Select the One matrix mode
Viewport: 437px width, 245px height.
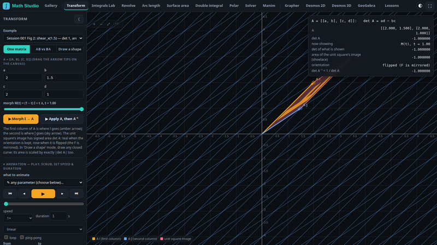(17, 49)
